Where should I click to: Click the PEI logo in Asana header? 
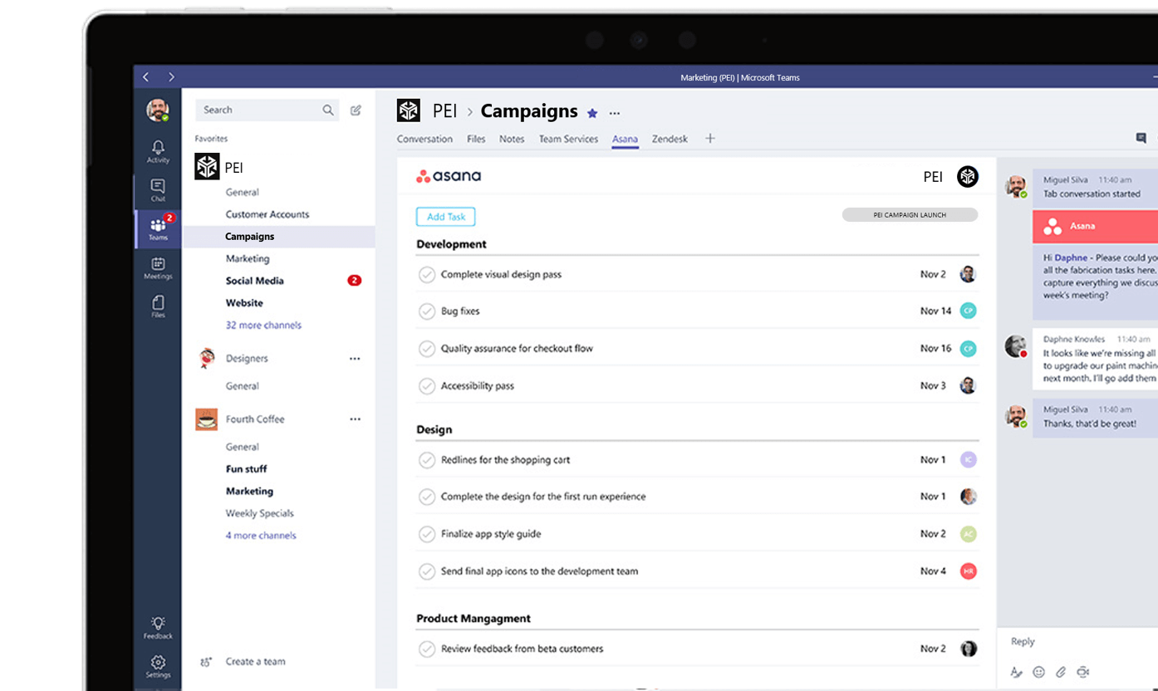968,176
